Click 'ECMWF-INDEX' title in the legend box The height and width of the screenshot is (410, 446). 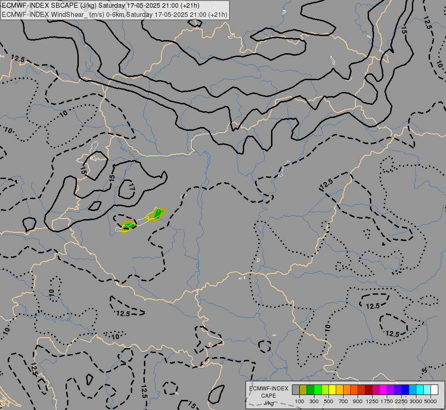(x=269, y=389)
